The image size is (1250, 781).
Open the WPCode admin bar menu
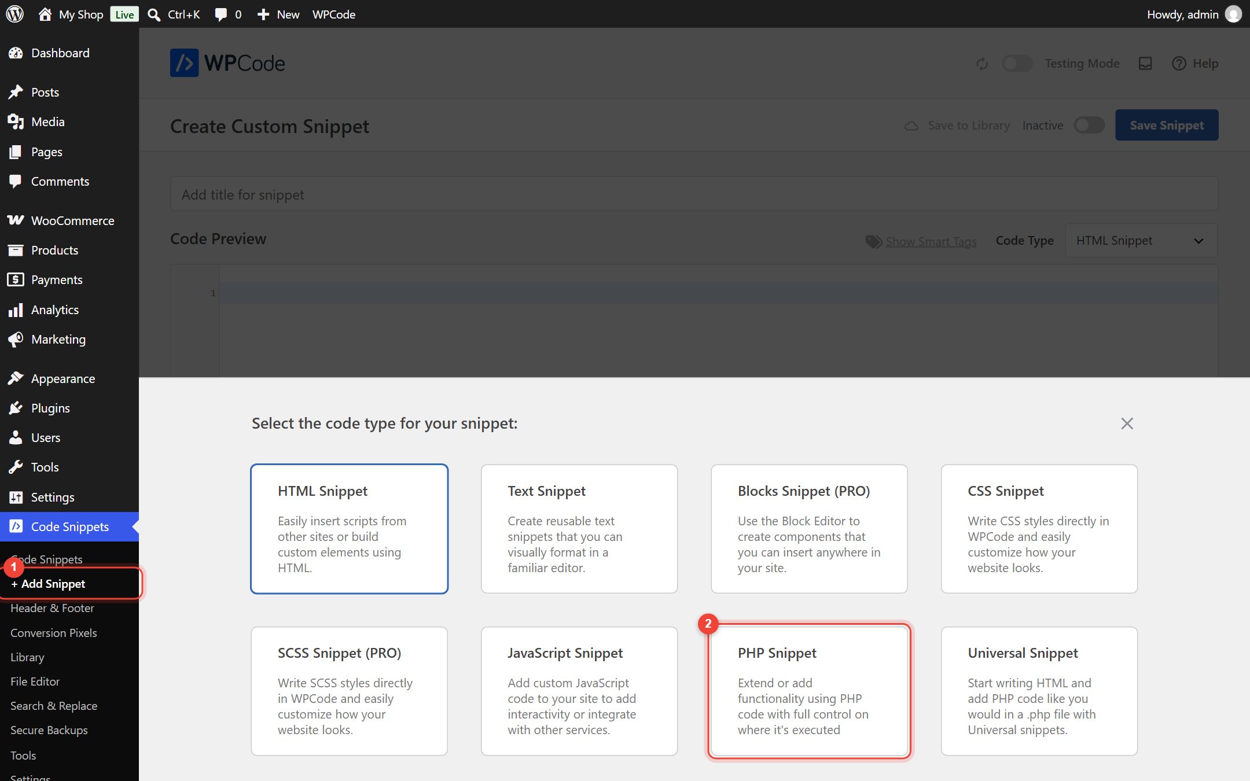point(334,14)
